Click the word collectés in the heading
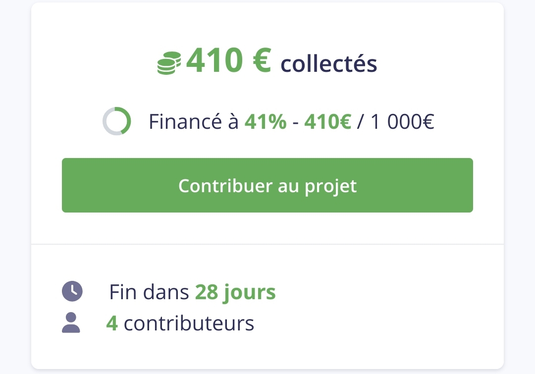 coord(329,64)
